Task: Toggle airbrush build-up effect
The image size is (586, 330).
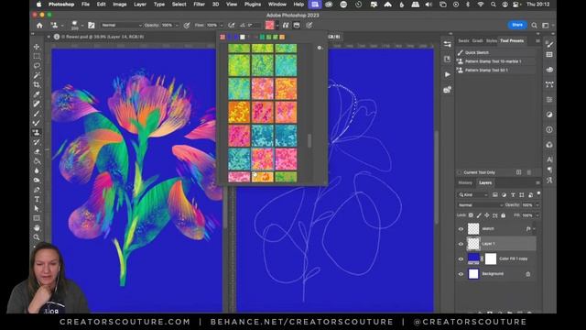Action: (x=232, y=25)
